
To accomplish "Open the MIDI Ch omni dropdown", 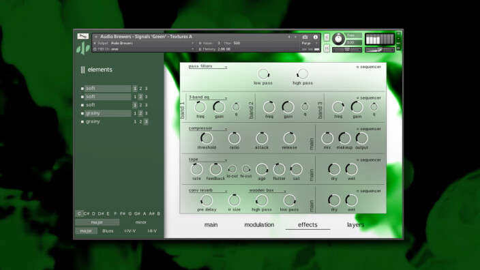I will (144, 49).
